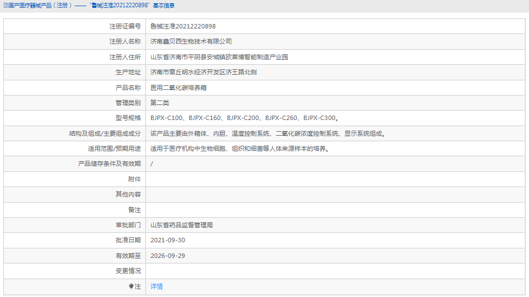Click the 审批部门 label
Viewport: 529px width, 297px height.
(128, 225)
